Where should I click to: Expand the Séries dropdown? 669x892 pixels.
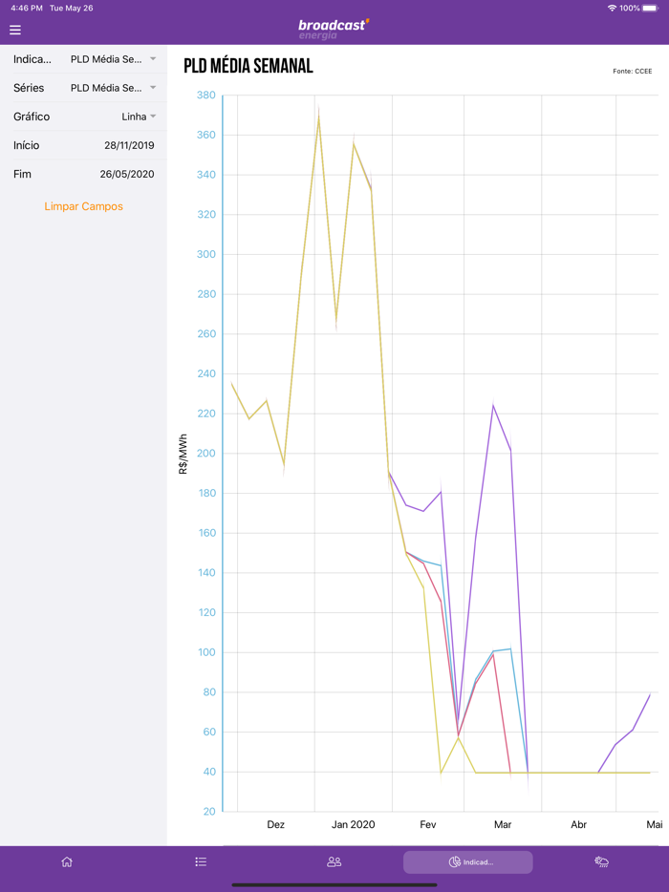pyautogui.click(x=84, y=88)
